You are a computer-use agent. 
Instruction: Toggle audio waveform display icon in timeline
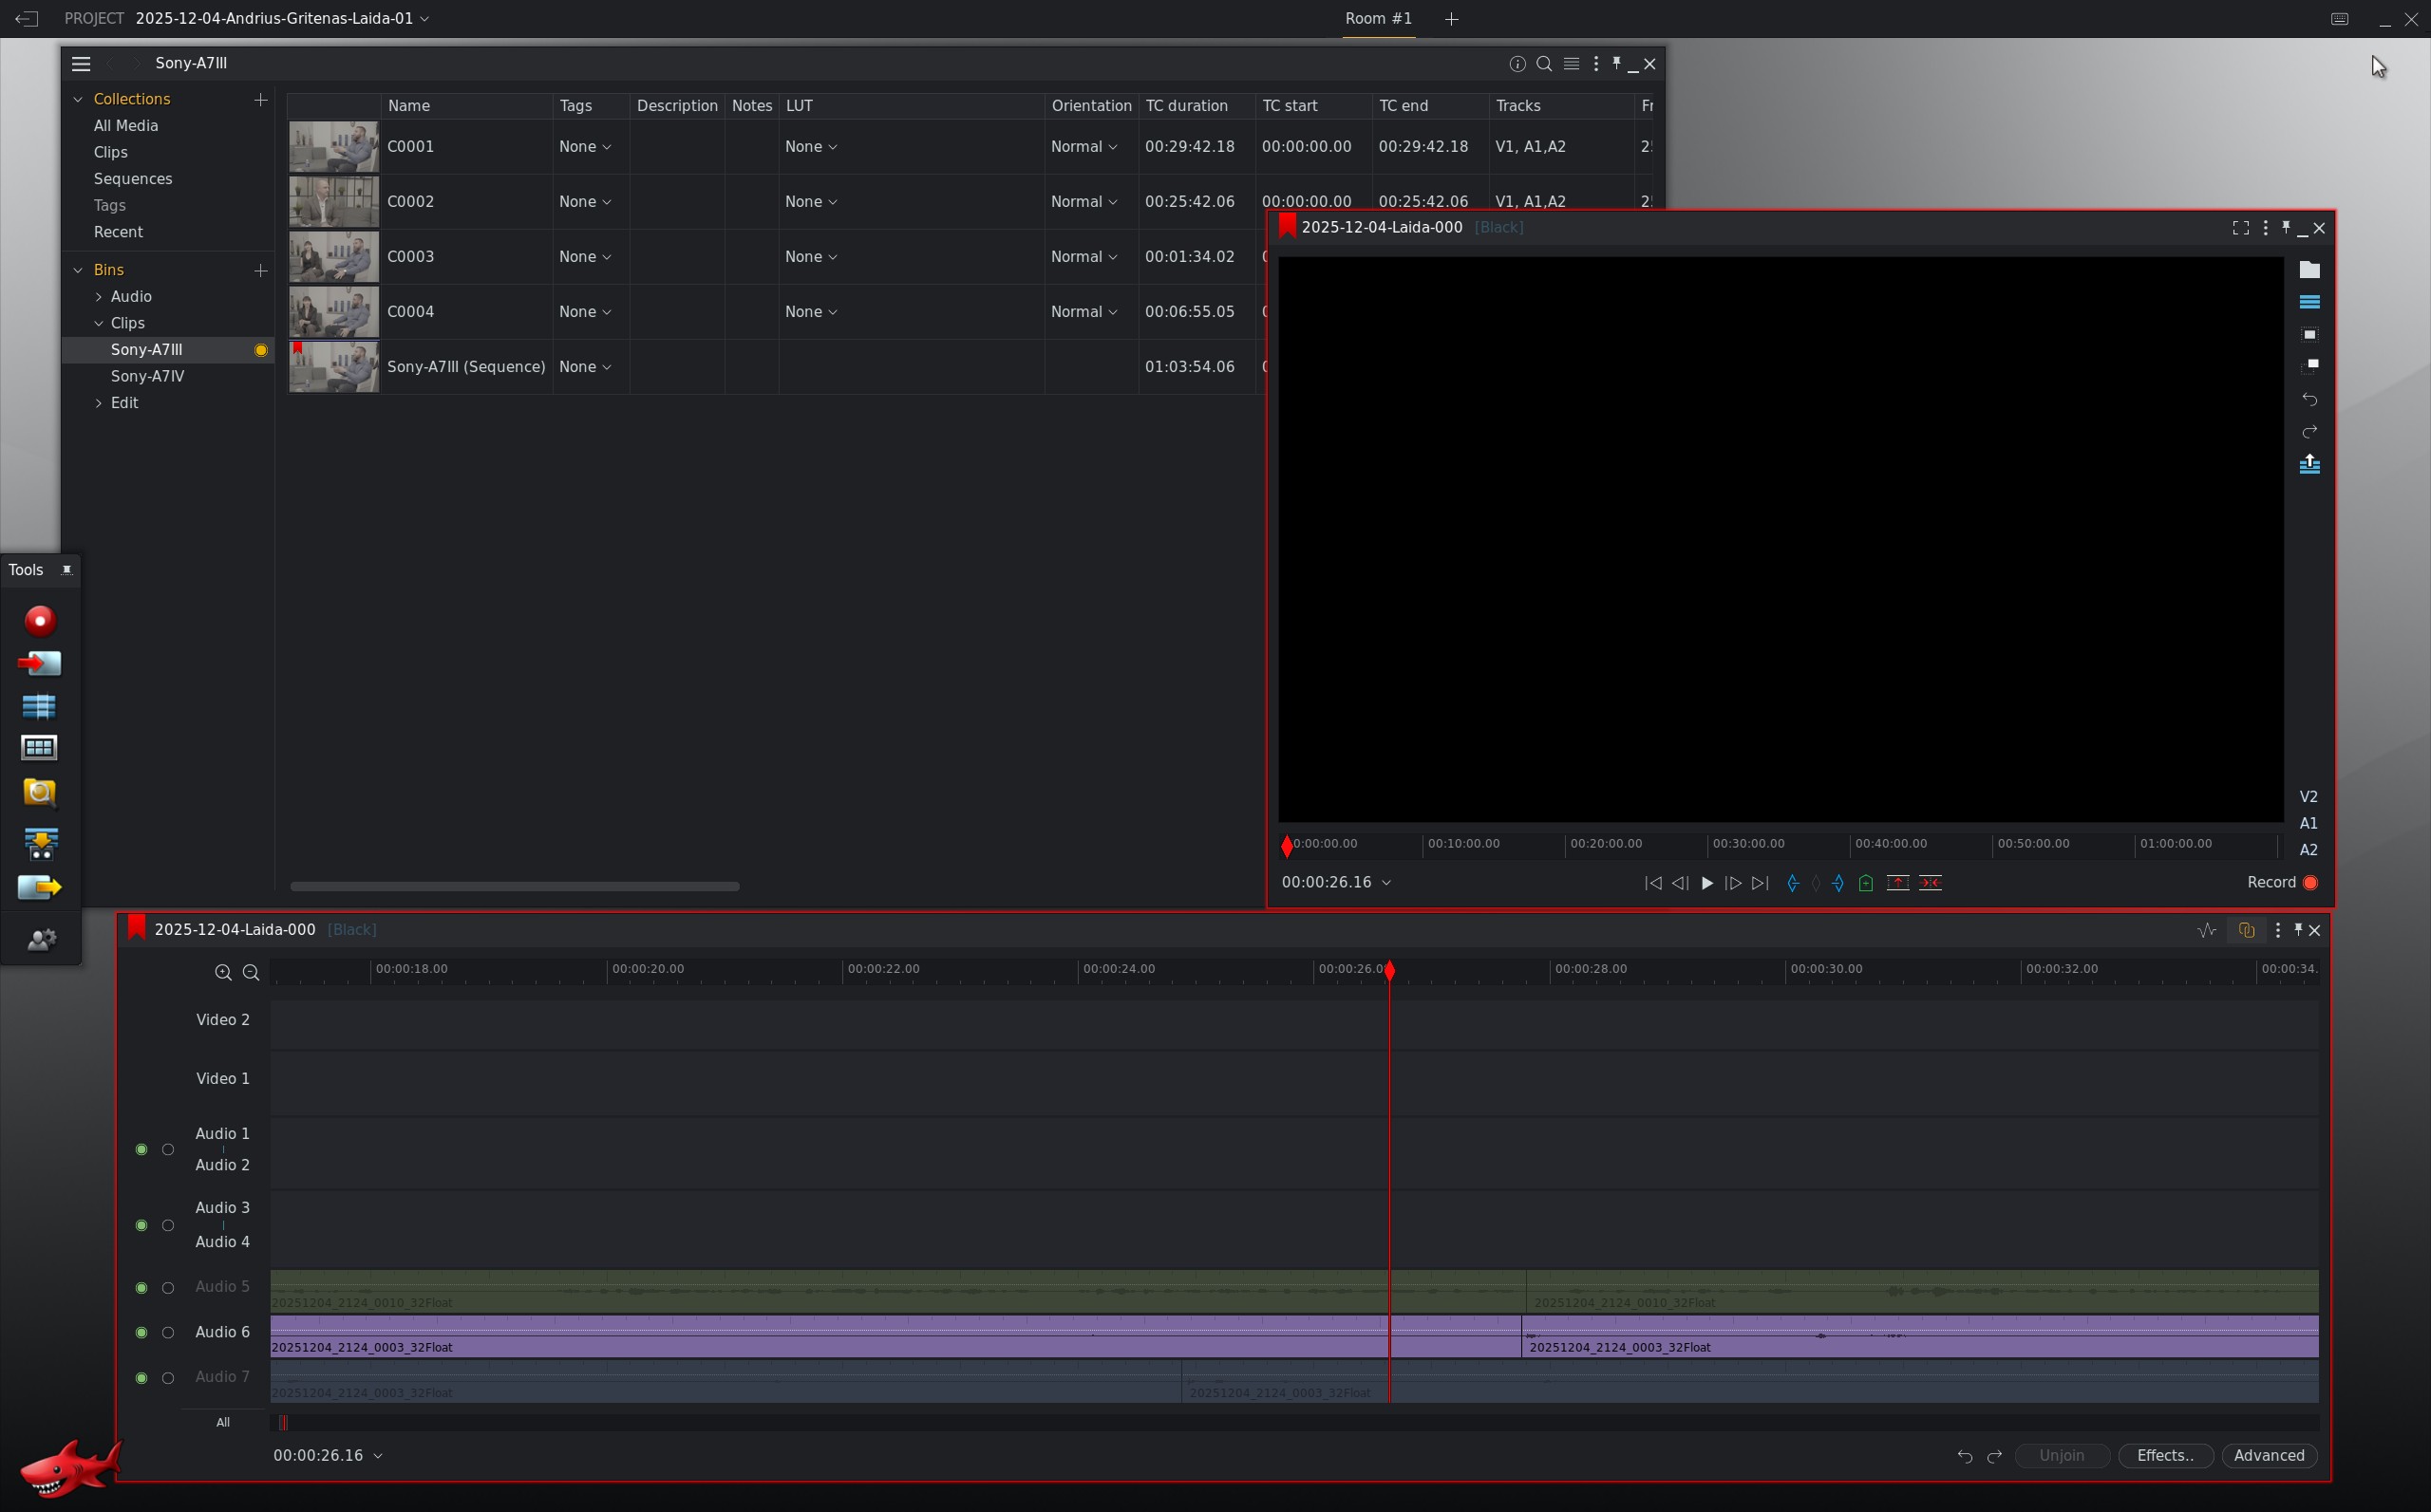[x=2206, y=930]
